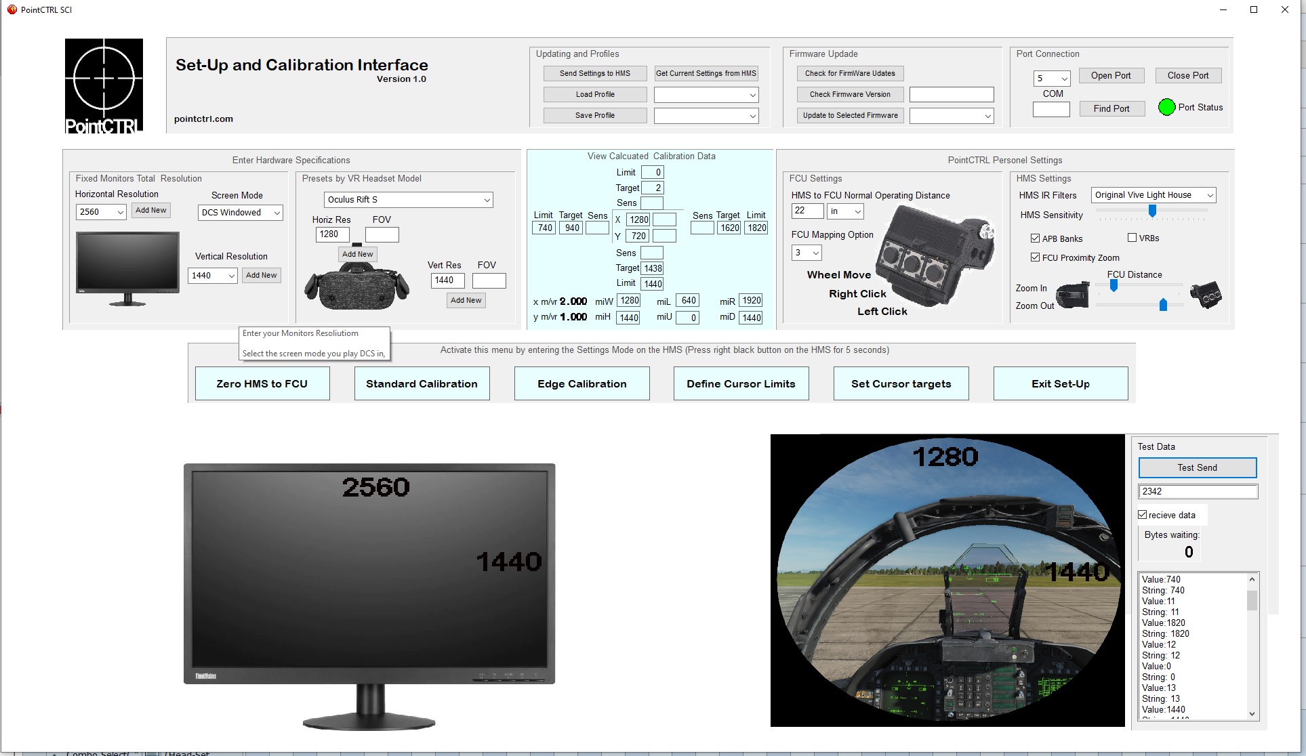
Task: Click Send Settings to HMS
Action: tap(595, 73)
